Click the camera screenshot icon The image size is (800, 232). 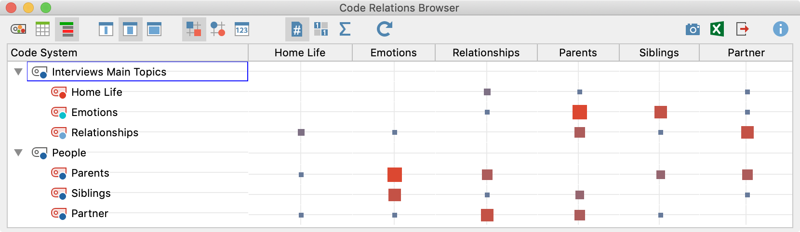[693, 29]
